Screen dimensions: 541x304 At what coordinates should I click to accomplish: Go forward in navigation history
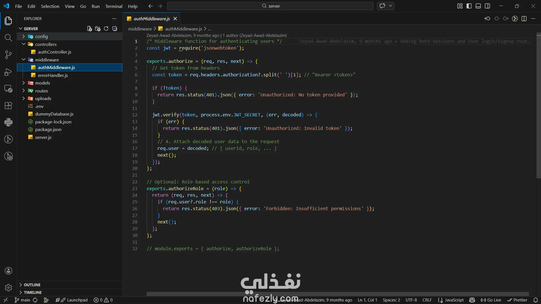pos(160,6)
